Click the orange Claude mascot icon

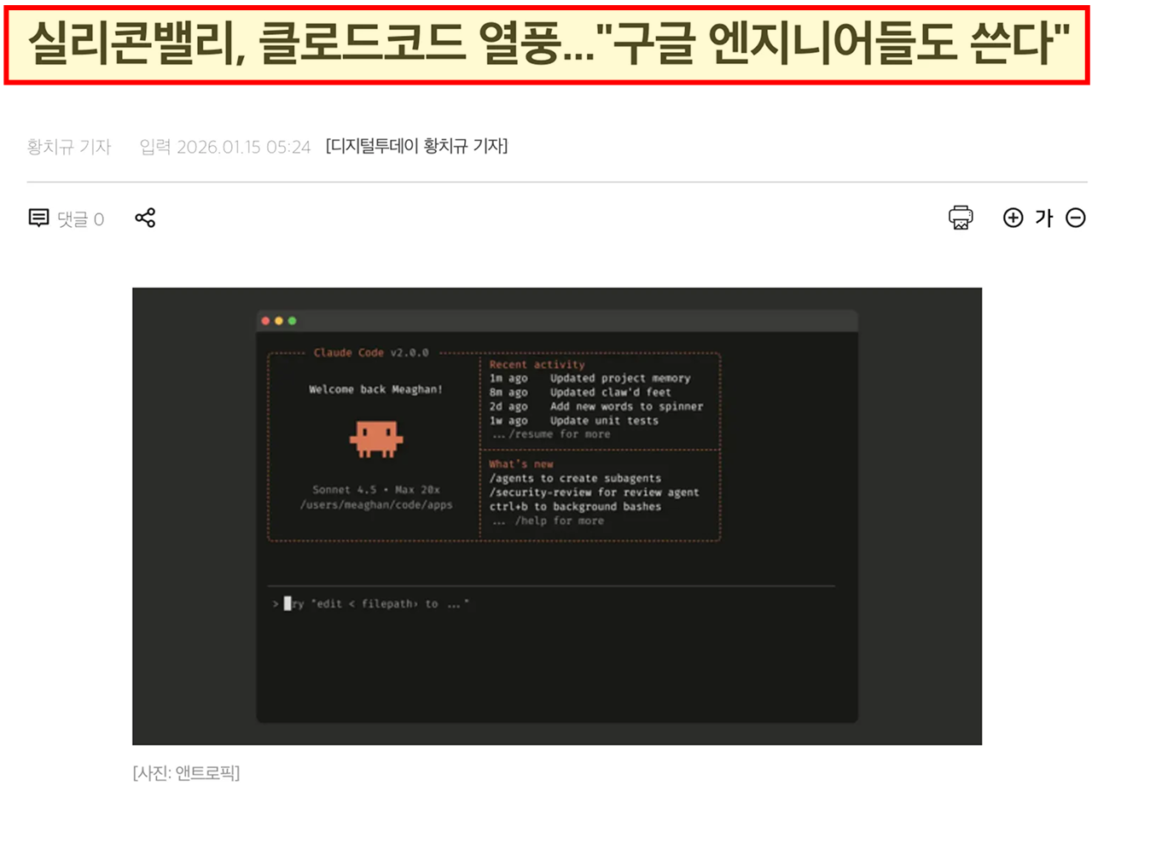(376, 439)
